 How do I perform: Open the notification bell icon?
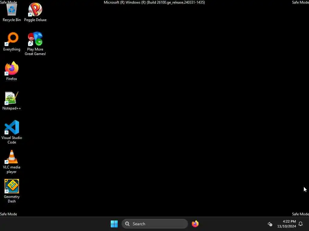coord(301,224)
